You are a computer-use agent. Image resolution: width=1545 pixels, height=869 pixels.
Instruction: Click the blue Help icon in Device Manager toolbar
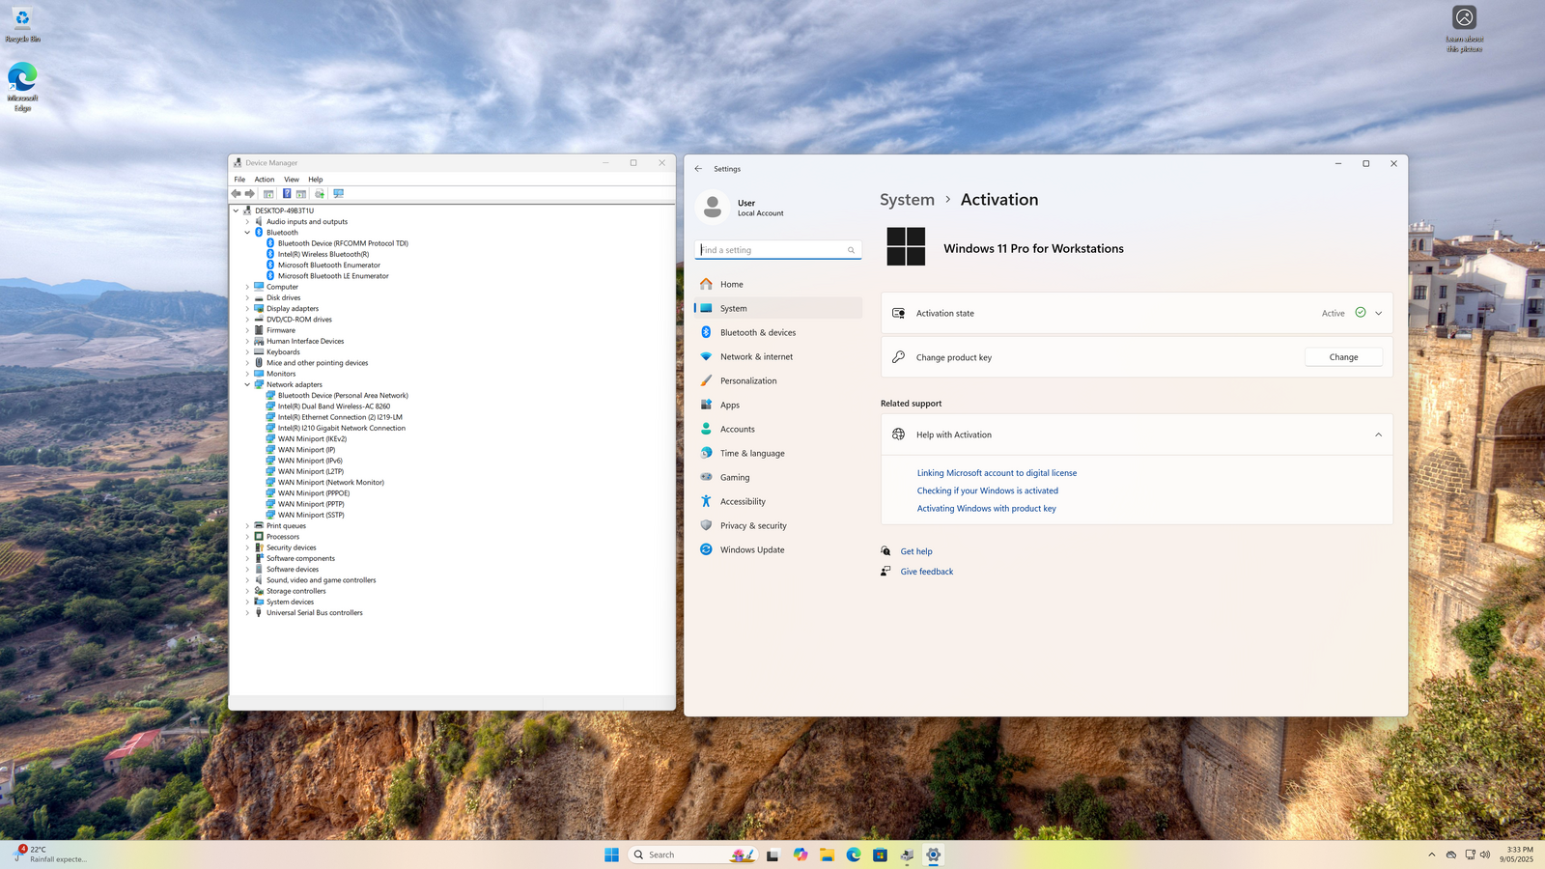(x=287, y=193)
